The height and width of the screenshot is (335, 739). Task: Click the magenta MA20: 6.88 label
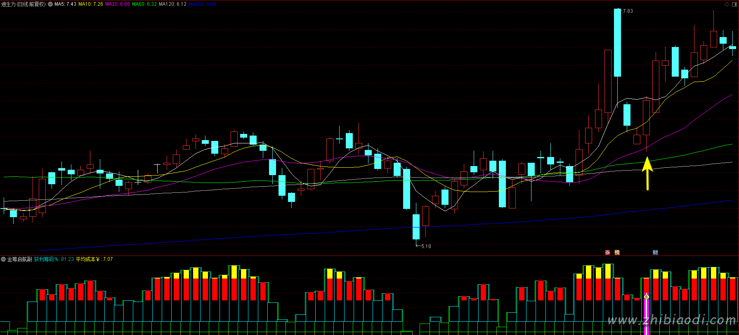coord(118,4)
